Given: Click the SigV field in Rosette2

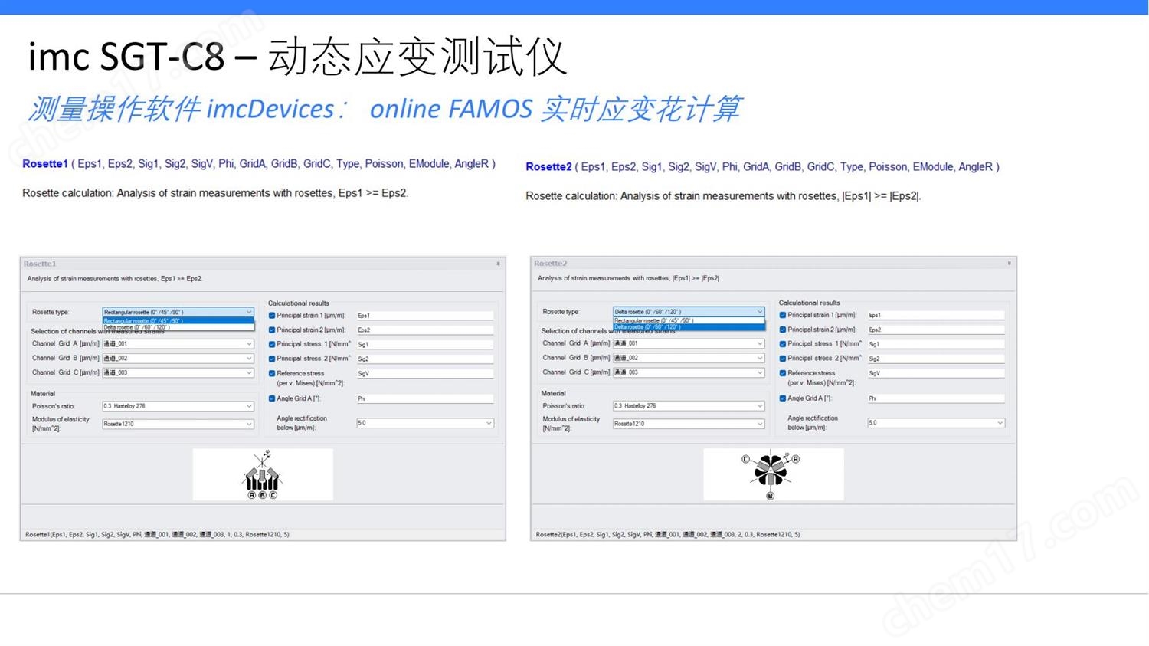Looking at the screenshot, I should 936,373.
